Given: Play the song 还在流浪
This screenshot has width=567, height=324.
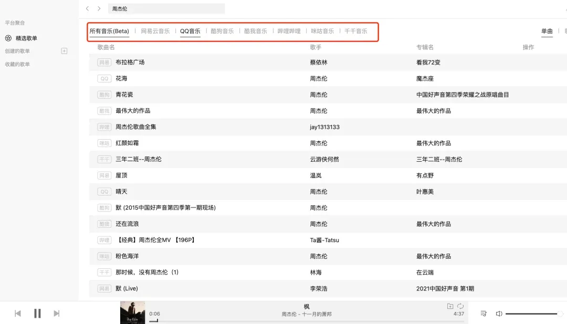Looking at the screenshot, I should point(127,224).
